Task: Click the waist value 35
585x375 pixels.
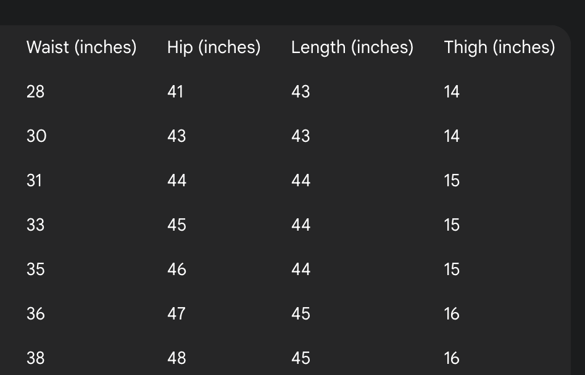Action: [x=35, y=269]
